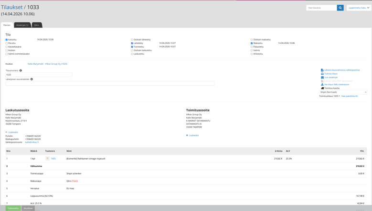Image resolution: width=372 pixels, height=211 pixels.
Task: Toggle the Lähetetty checkbox
Action: click(x=132, y=43)
